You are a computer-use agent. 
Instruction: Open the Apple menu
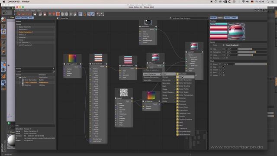4,1
